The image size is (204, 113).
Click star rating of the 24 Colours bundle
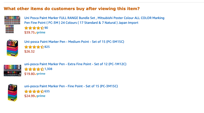point(34,28)
